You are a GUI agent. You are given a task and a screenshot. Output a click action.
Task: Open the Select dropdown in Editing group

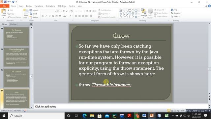tap(175, 16)
